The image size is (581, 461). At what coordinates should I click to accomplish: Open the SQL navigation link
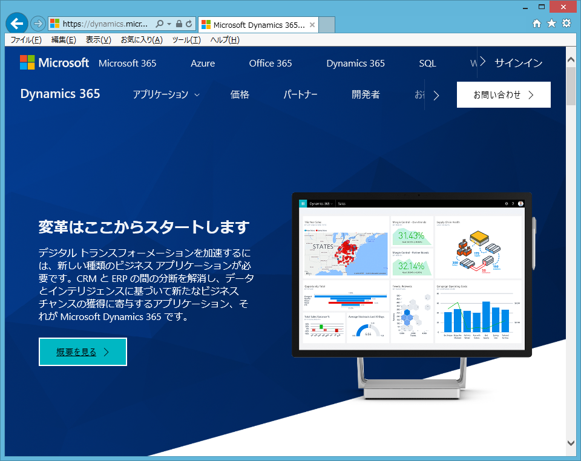click(x=427, y=64)
